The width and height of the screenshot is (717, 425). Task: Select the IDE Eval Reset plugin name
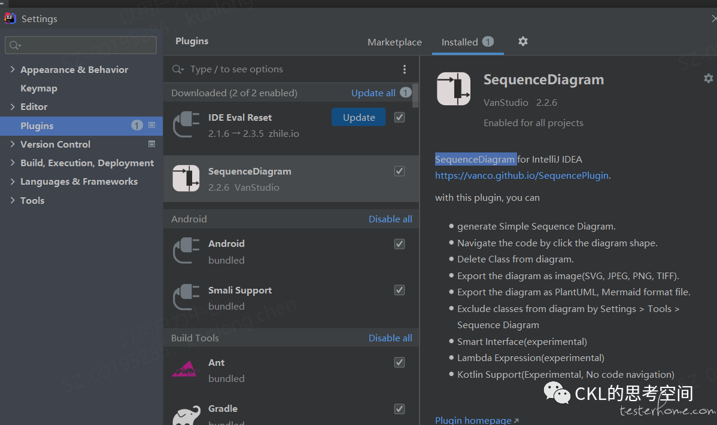(240, 117)
